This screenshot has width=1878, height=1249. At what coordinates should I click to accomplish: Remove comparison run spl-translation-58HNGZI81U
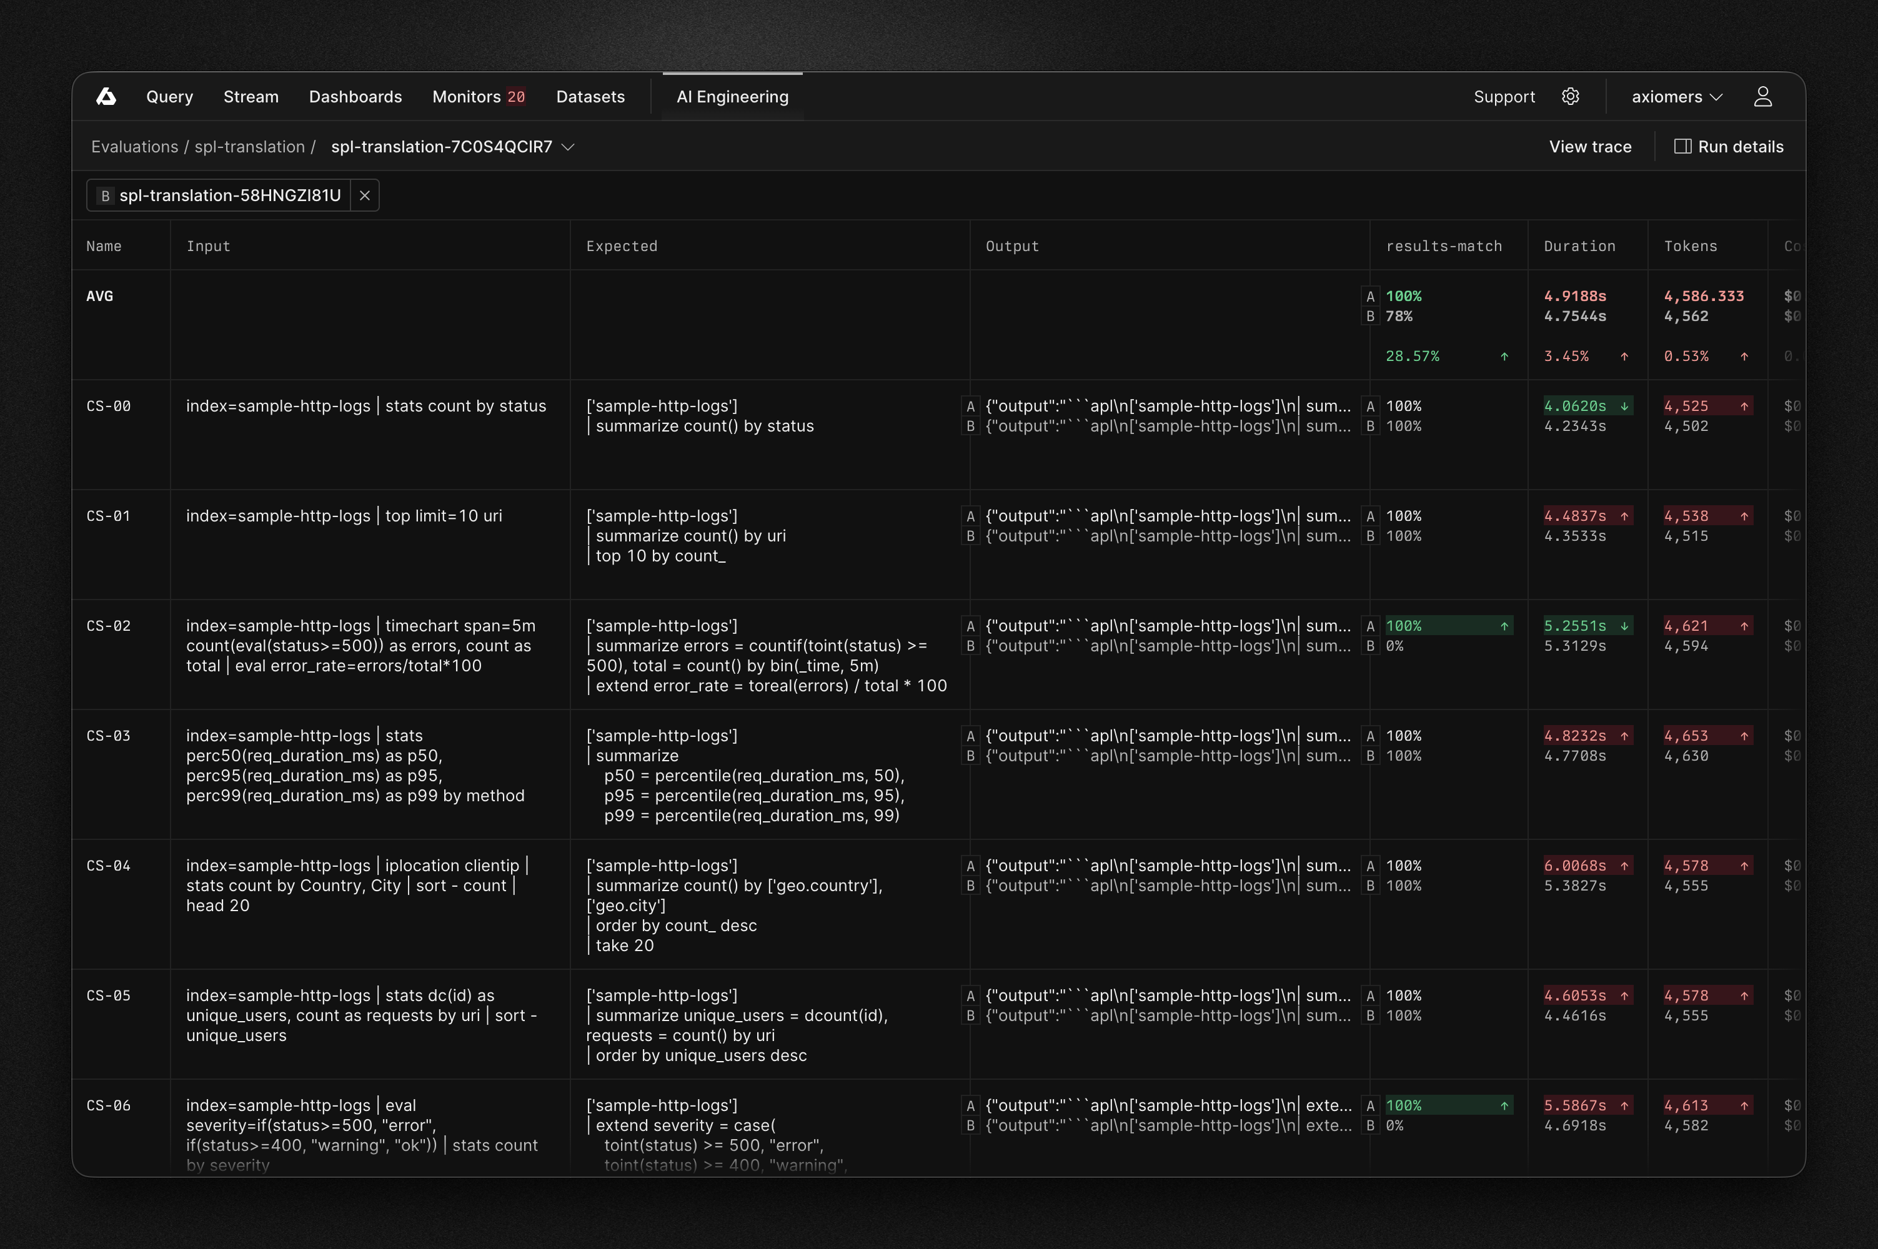click(x=365, y=195)
